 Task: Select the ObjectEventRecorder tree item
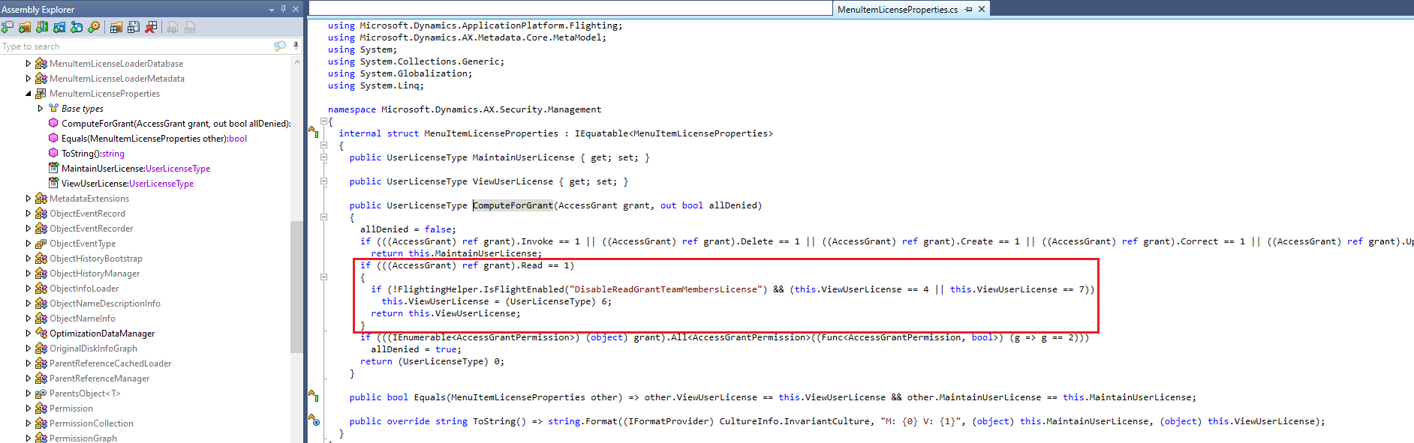click(91, 229)
